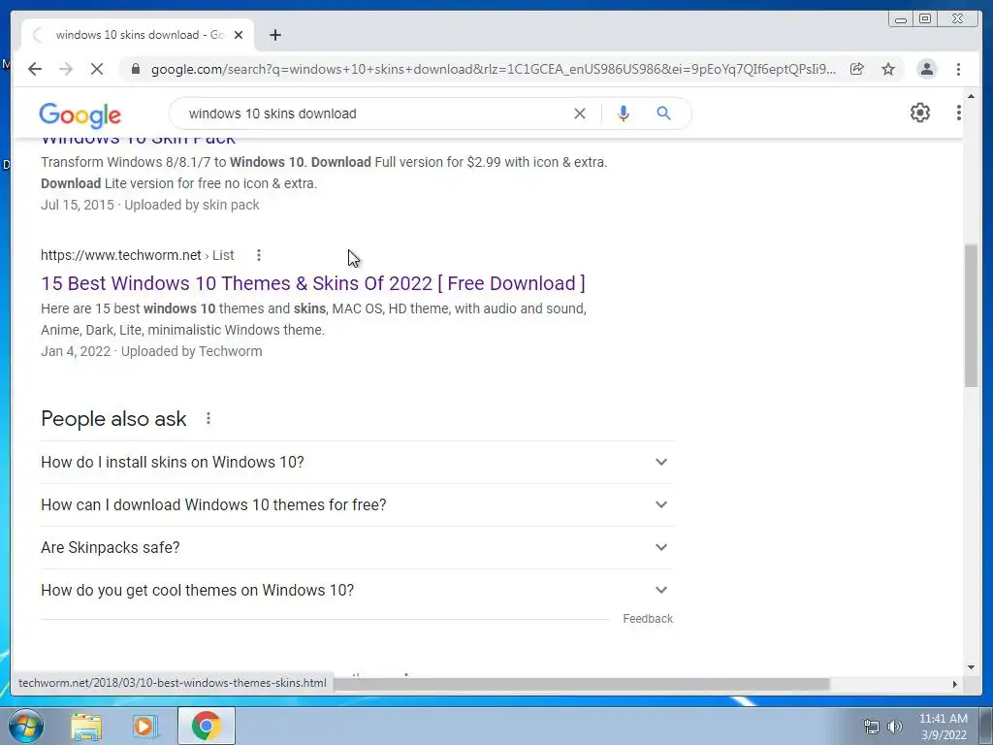This screenshot has width=993, height=745.
Task: Click the blue magnifier search button
Action: [663, 113]
